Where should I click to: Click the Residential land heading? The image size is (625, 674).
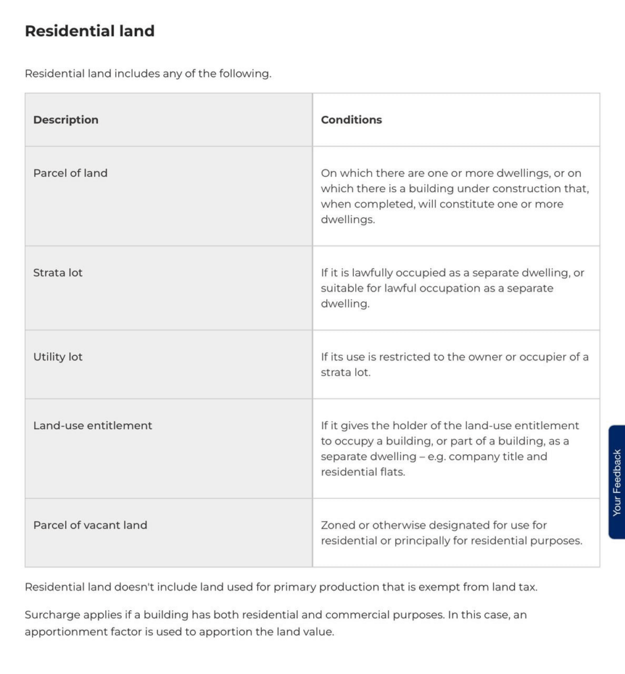pyautogui.click(x=89, y=31)
